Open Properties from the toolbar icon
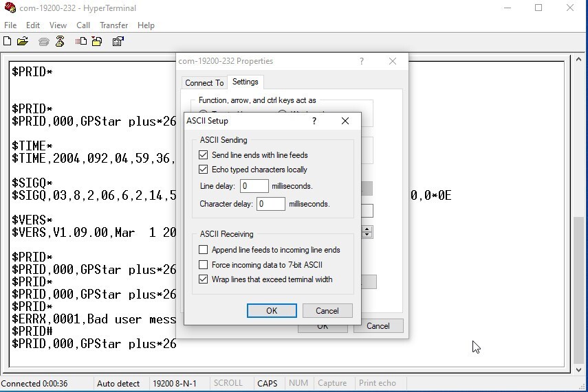Screen dimensions: 588x392 pyautogui.click(x=118, y=41)
